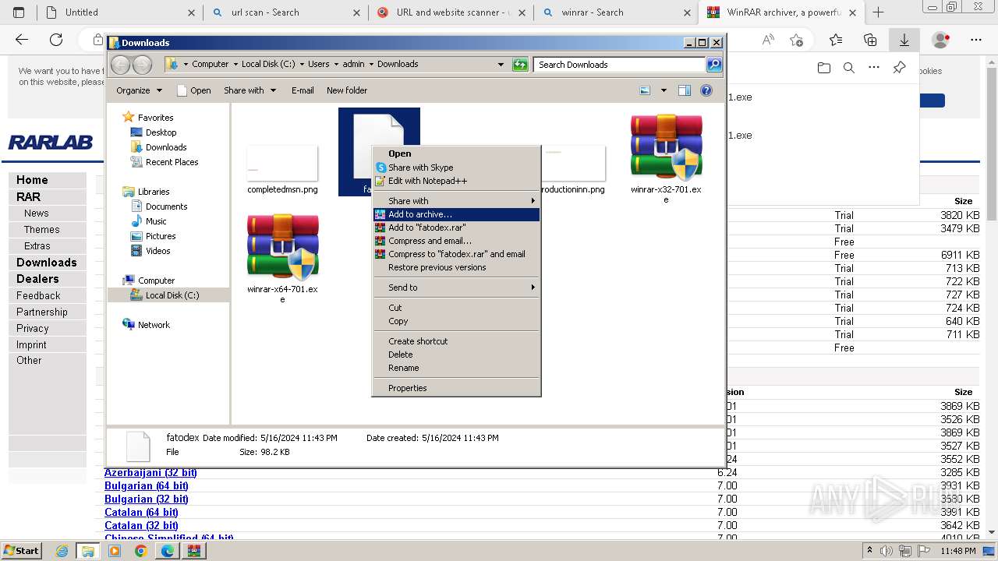The image size is (998, 561).
Task: Select Cut in context menu
Action: tap(456, 308)
